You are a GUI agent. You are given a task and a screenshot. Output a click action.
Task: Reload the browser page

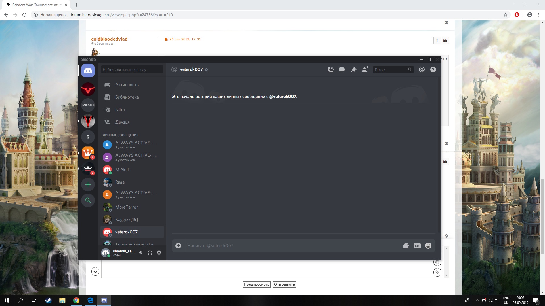pyautogui.click(x=24, y=15)
